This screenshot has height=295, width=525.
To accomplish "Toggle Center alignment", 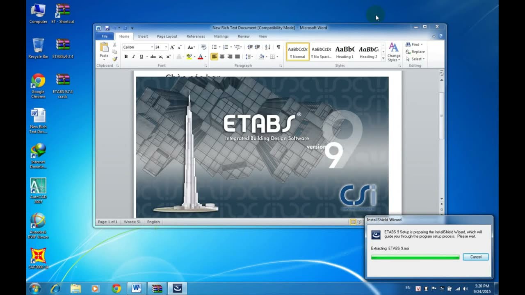I will 222,57.
